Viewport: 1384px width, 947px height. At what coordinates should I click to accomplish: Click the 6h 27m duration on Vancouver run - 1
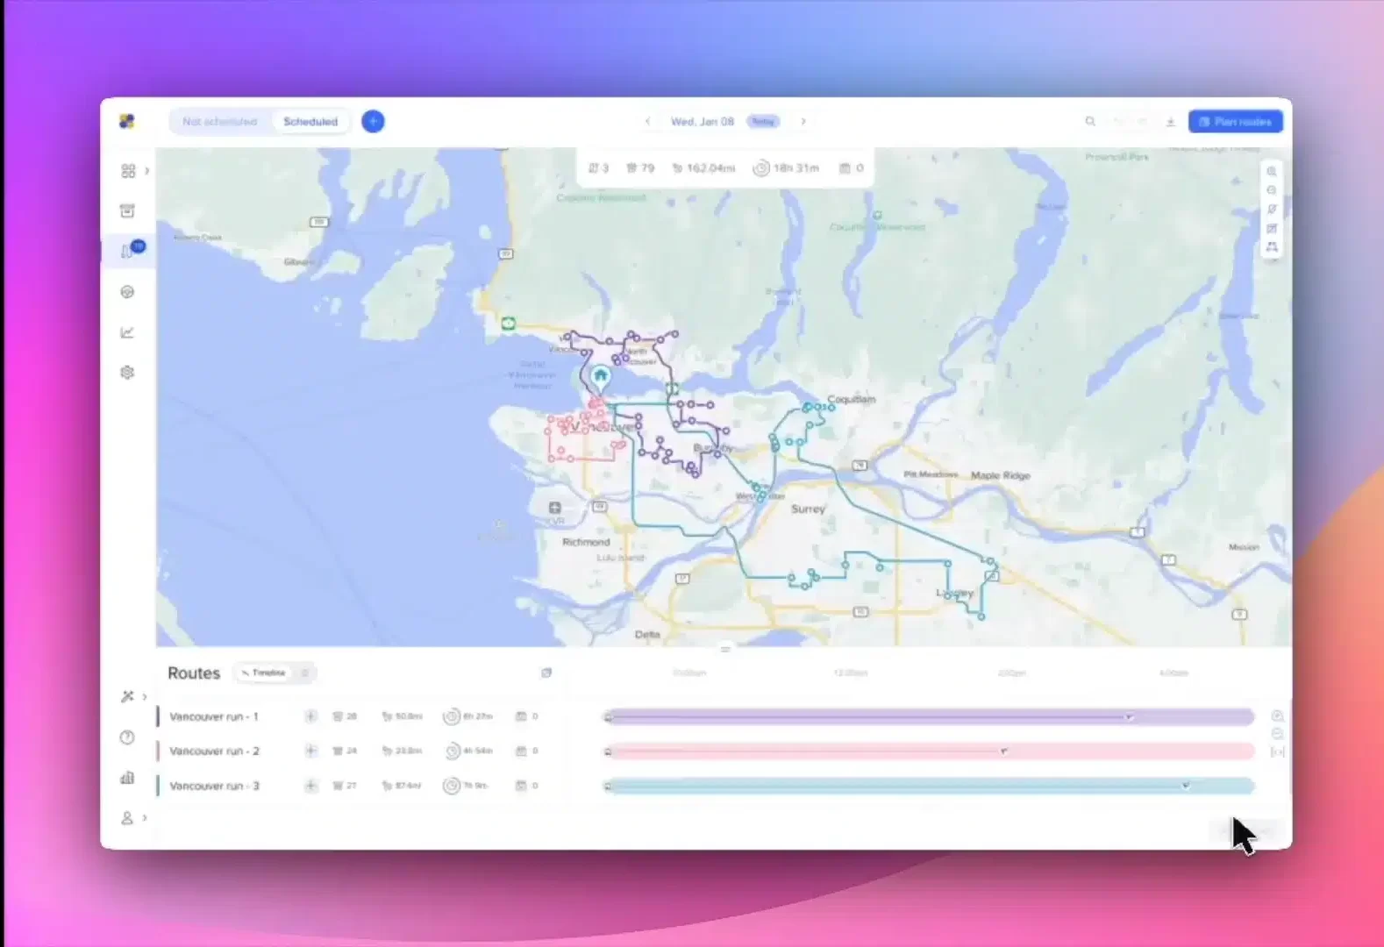[468, 716]
